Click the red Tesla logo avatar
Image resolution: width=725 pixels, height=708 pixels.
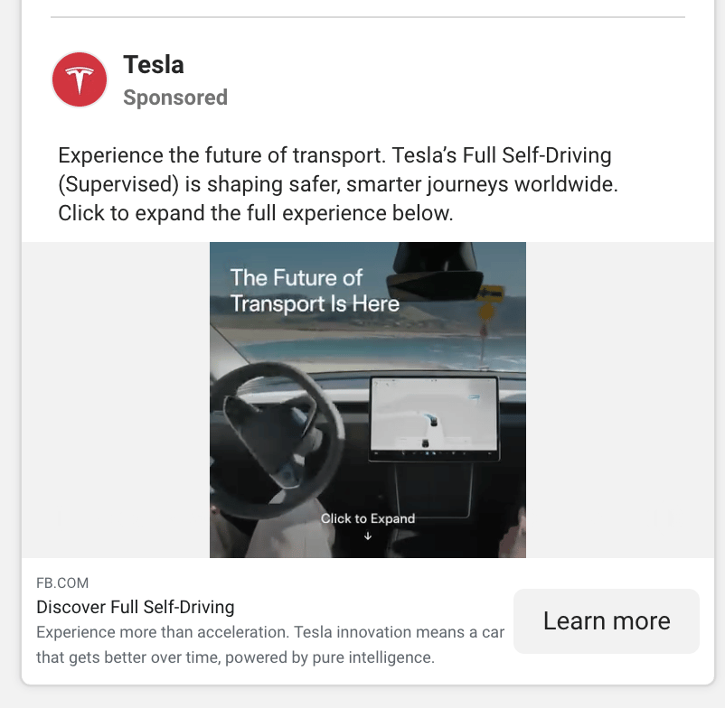[79, 79]
